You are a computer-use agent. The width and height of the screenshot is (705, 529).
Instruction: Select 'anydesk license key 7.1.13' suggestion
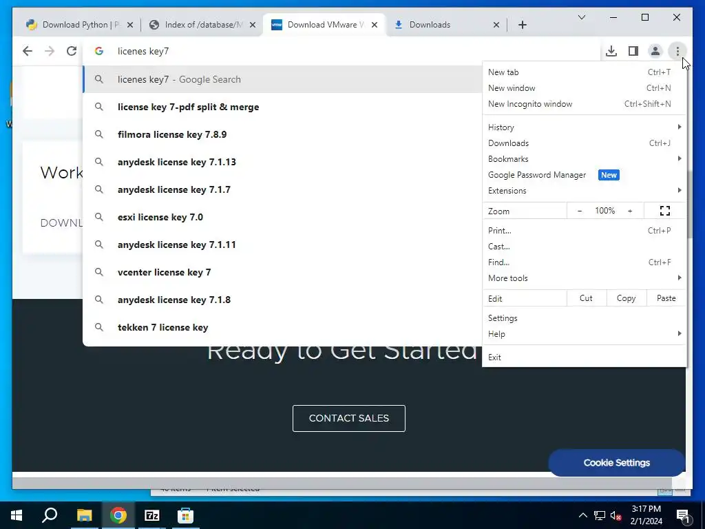282,162
